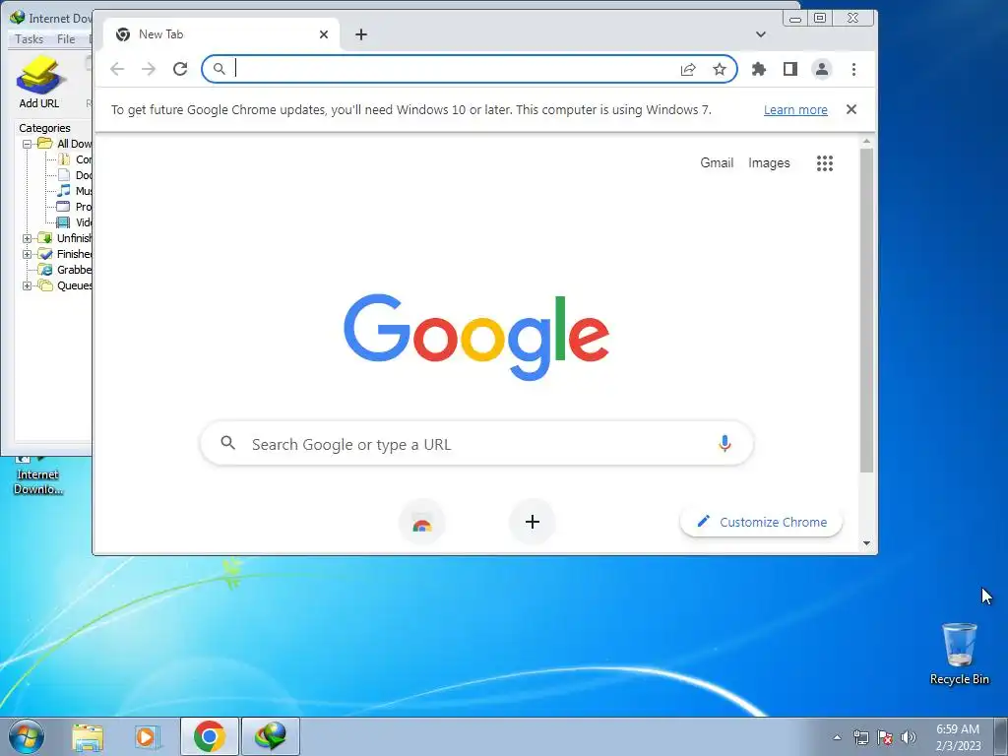The image size is (1008, 756).
Task: Open the Gmail link
Action: tap(717, 162)
